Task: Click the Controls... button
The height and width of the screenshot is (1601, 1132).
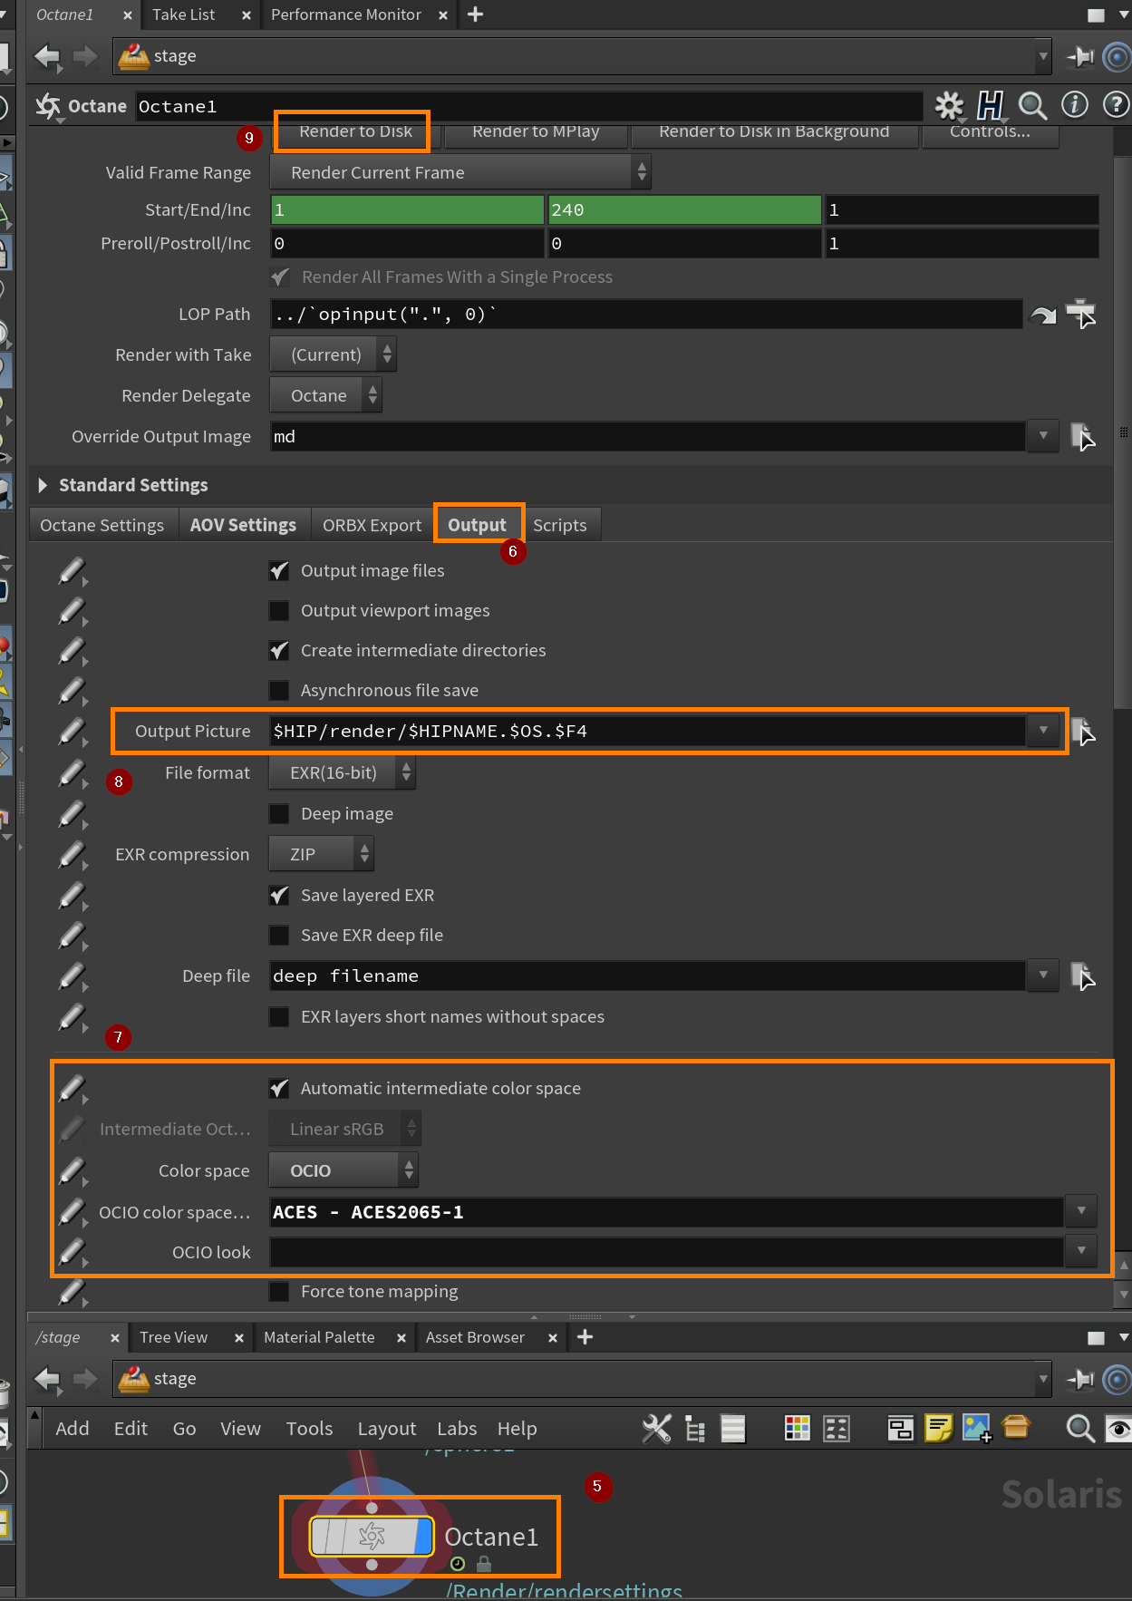Action: tap(990, 132)
